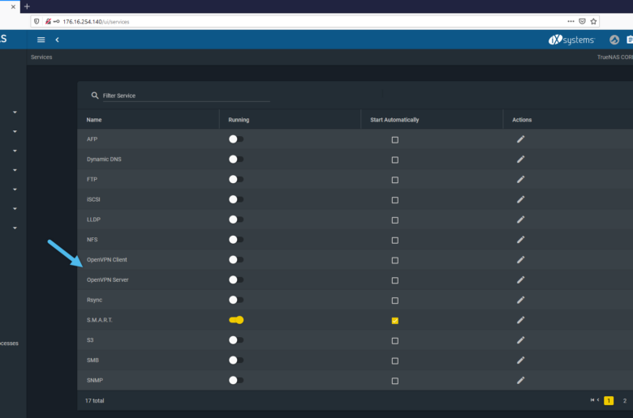Check Start Automatically for Rsync

point(395,301)
